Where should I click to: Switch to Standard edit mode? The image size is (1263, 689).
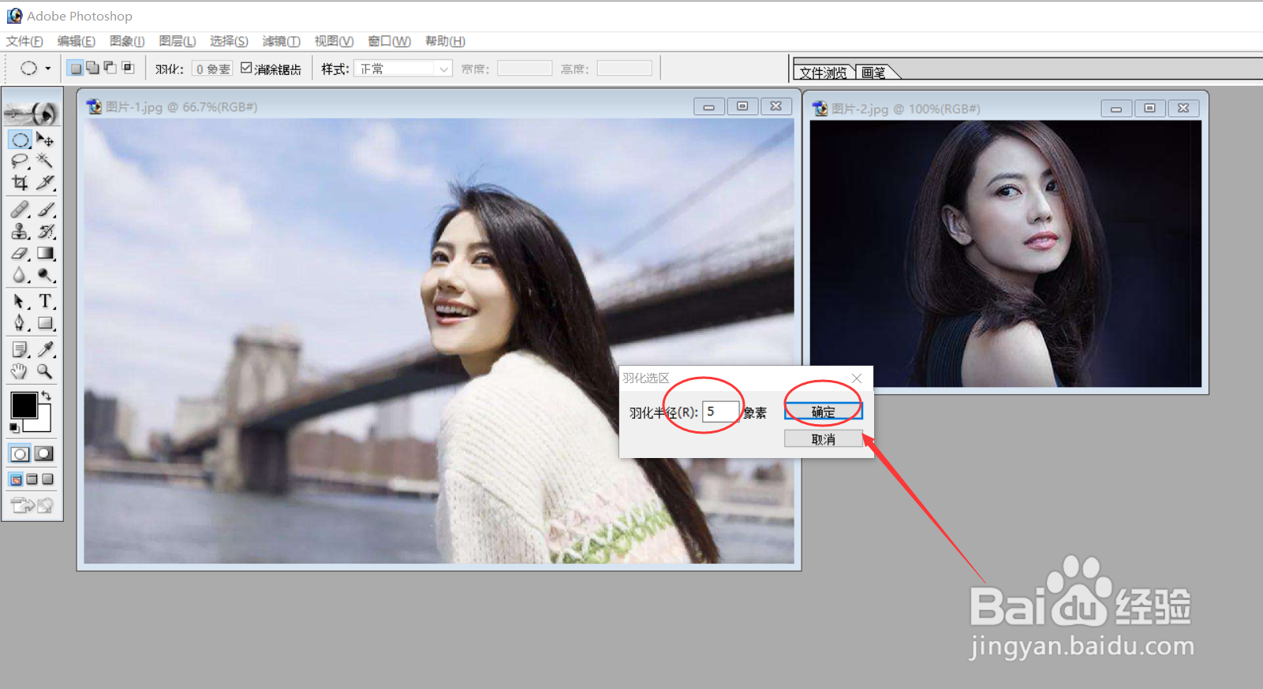pyautogui.click(x=21, y=453)
